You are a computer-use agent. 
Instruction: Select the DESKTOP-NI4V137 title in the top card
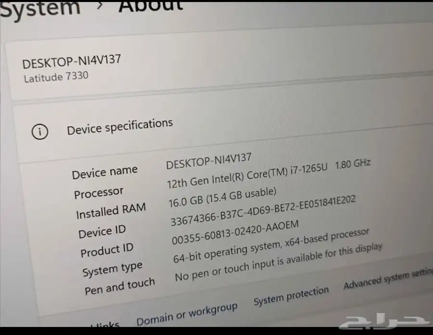click(x=72, y=61)
